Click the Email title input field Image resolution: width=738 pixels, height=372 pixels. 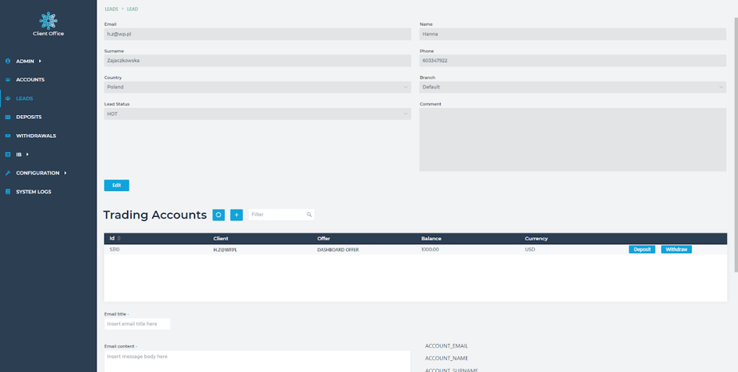tap(137, 323)
